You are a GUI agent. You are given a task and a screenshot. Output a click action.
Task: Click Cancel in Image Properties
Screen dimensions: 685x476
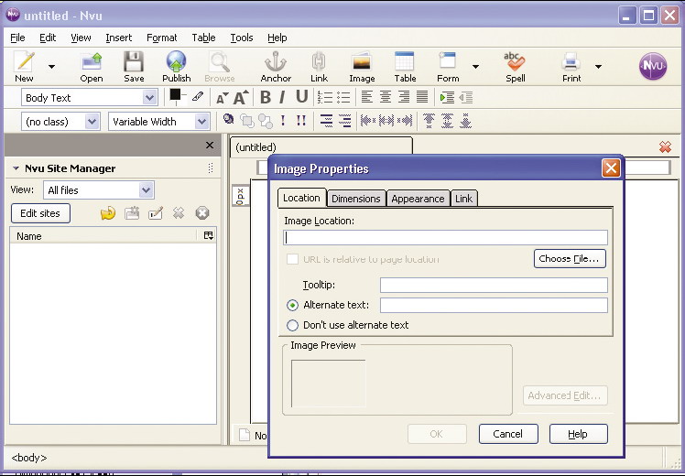click(x=508, y=434)
